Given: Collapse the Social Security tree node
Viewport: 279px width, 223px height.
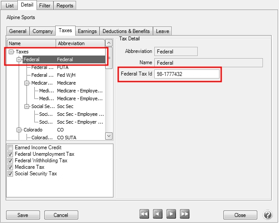Looking at the screenshot, I should (27, 106).
